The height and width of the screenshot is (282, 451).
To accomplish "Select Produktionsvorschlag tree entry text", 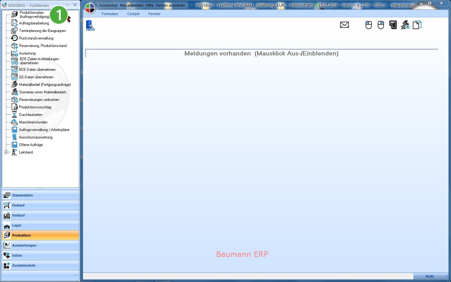I will [35, 107].
